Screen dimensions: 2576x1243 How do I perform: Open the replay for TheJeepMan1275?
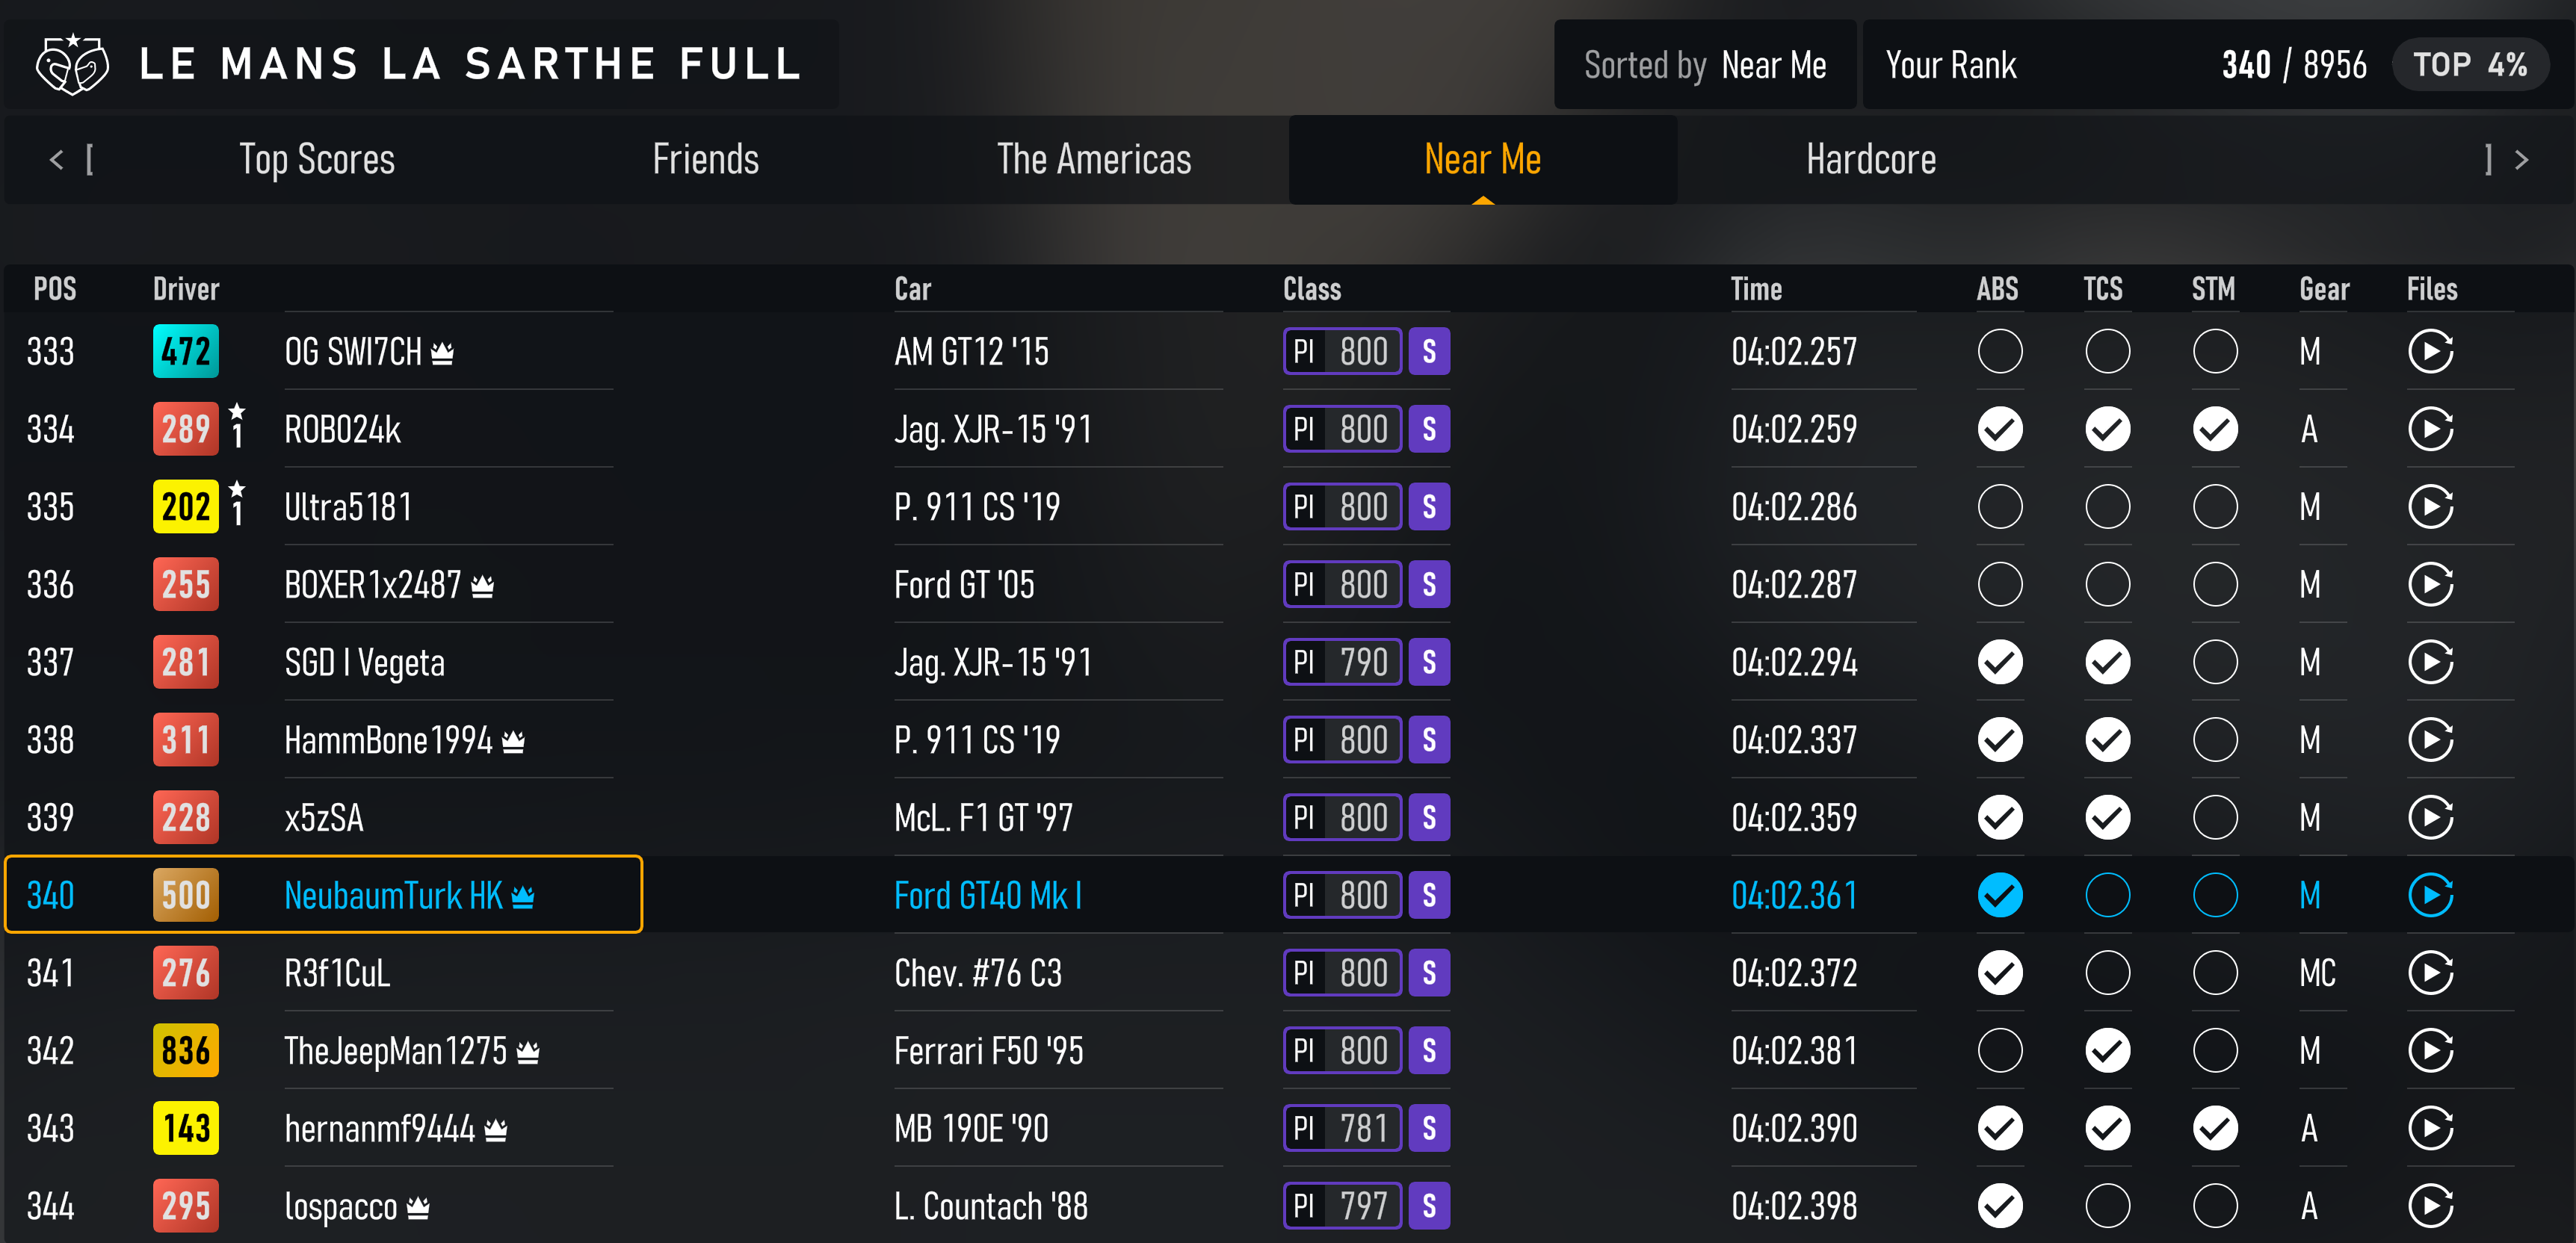(x=2432, y=1050)
